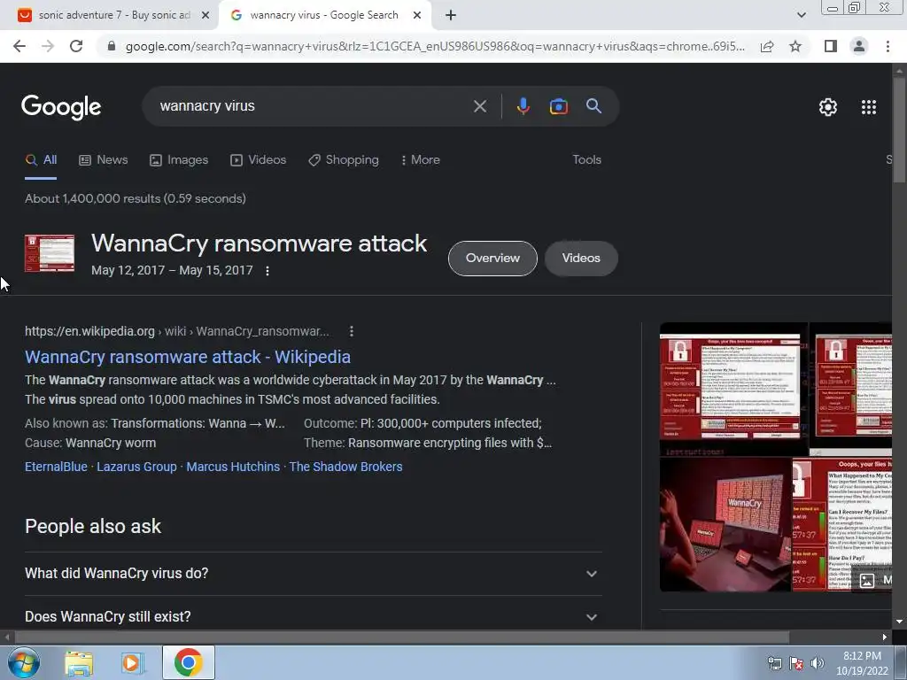Share this page via the share icon

[767, 46]
